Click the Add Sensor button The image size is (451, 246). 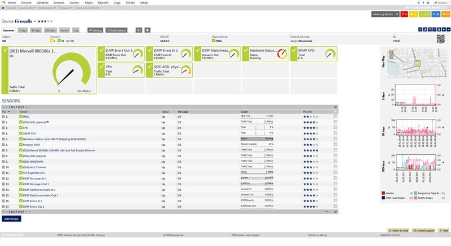coord(11,219)
